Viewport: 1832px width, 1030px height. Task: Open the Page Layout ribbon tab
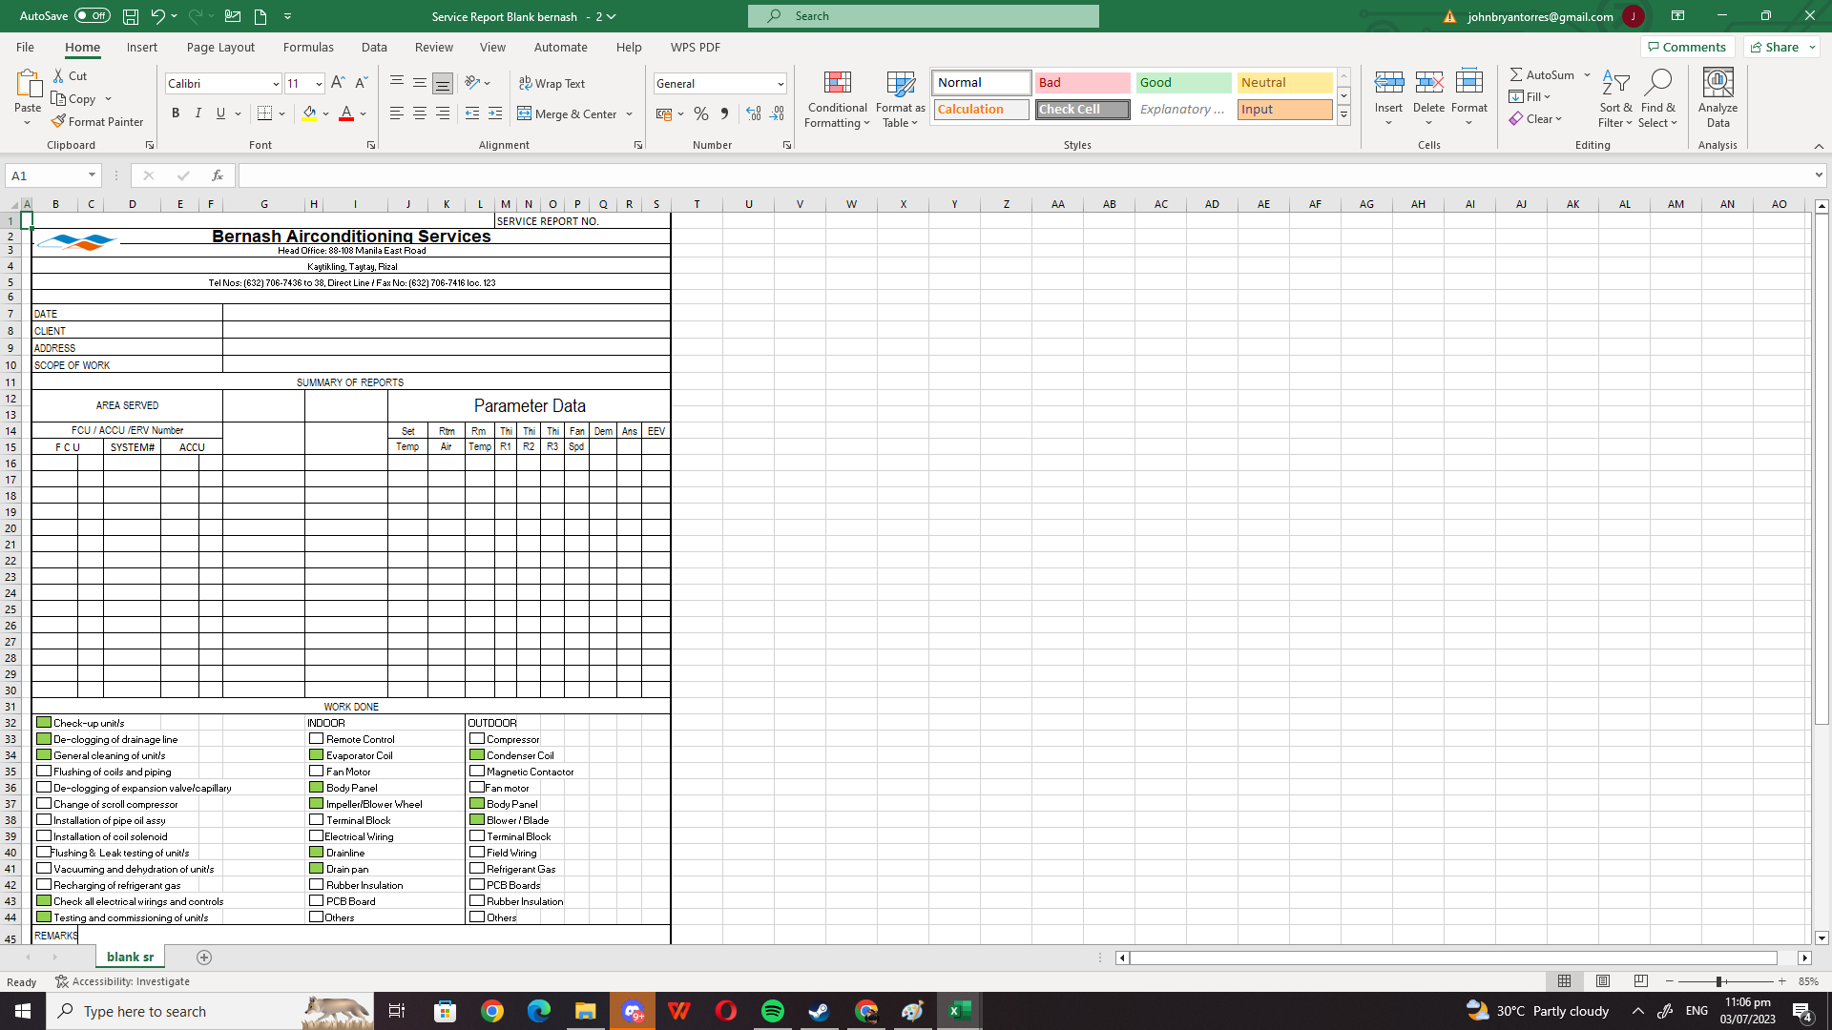click(220, 47)
